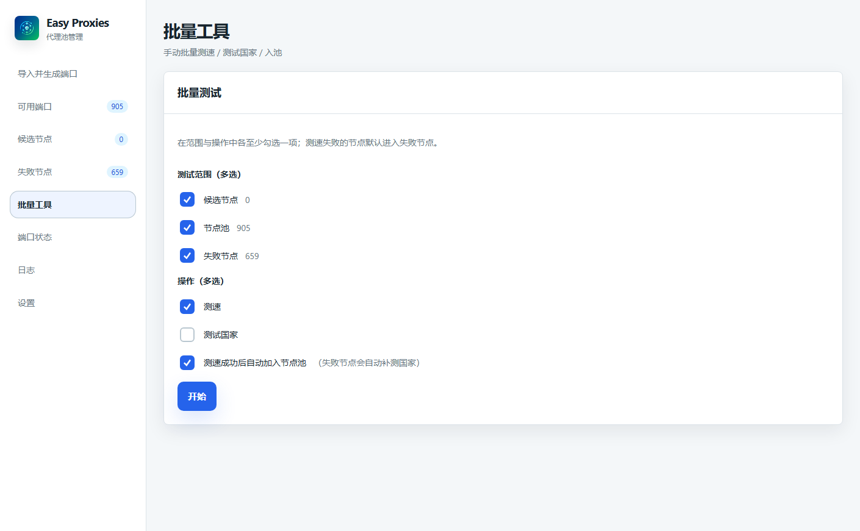Viewport: 860px width, 531px height.
Task: Open the 端口状态 sidebar item
Action: coord(73,237)
